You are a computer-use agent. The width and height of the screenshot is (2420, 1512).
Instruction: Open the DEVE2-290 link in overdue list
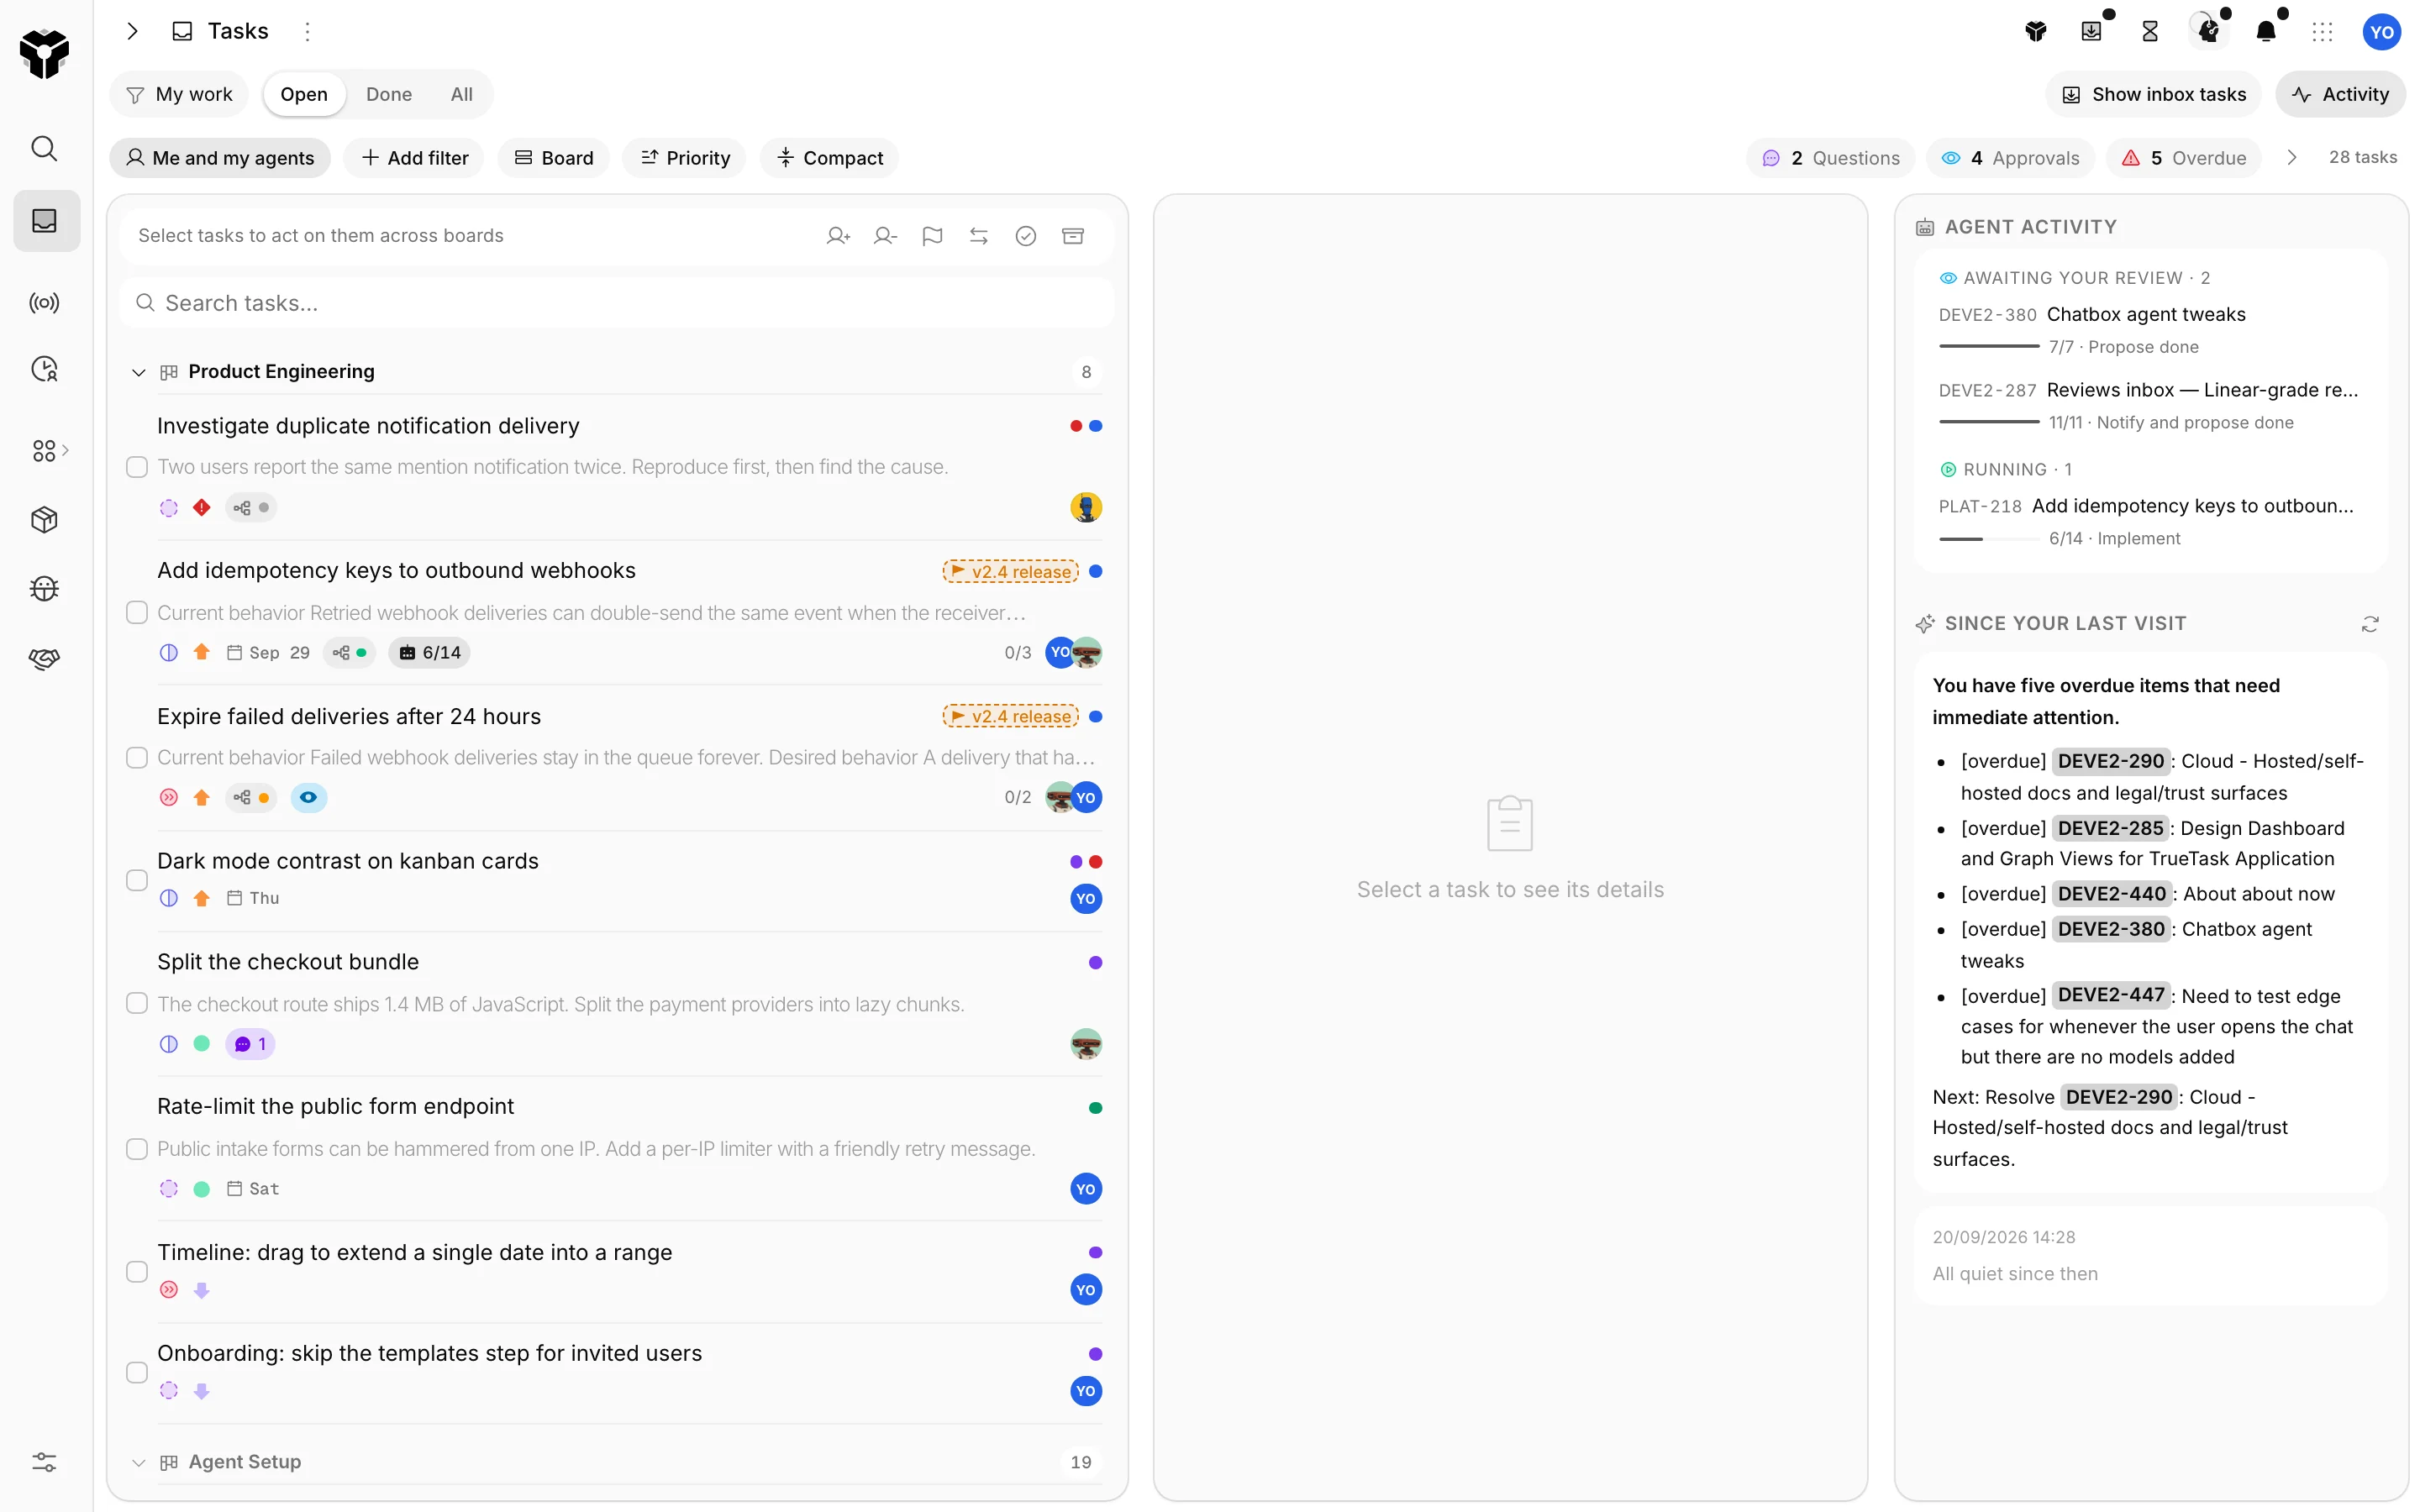[2110, 761]
